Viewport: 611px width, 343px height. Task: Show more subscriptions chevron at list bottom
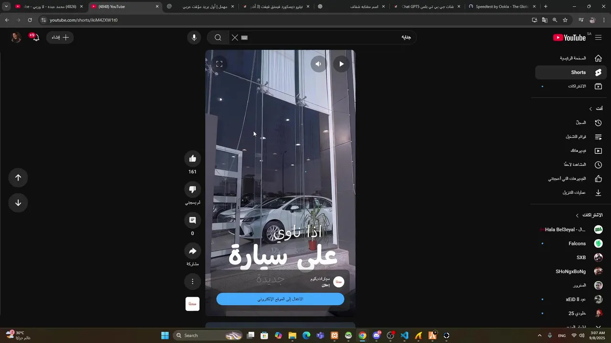pos(598,327)
